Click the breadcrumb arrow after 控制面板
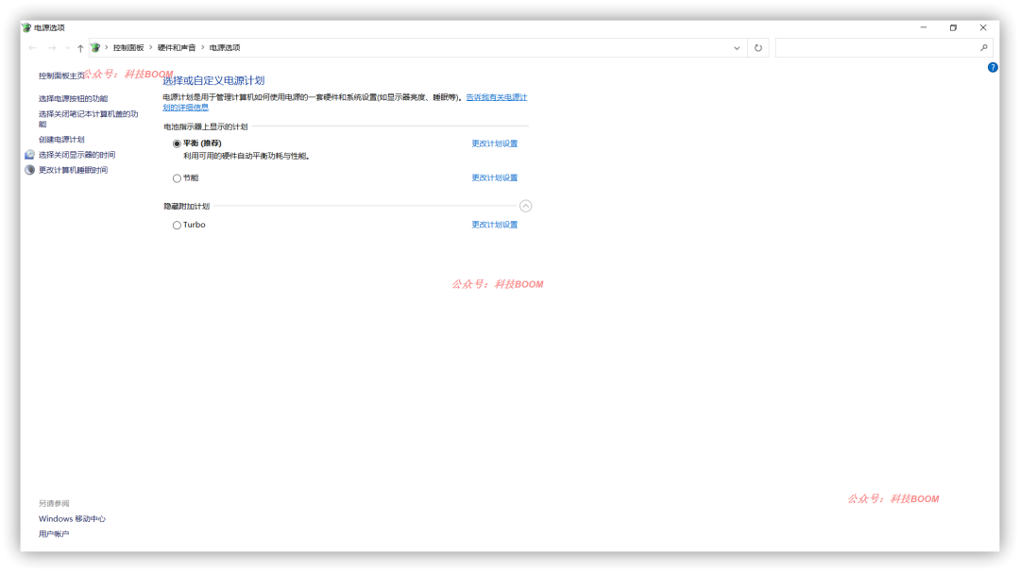Screen dimensions: 1020x572 [150, 47]
